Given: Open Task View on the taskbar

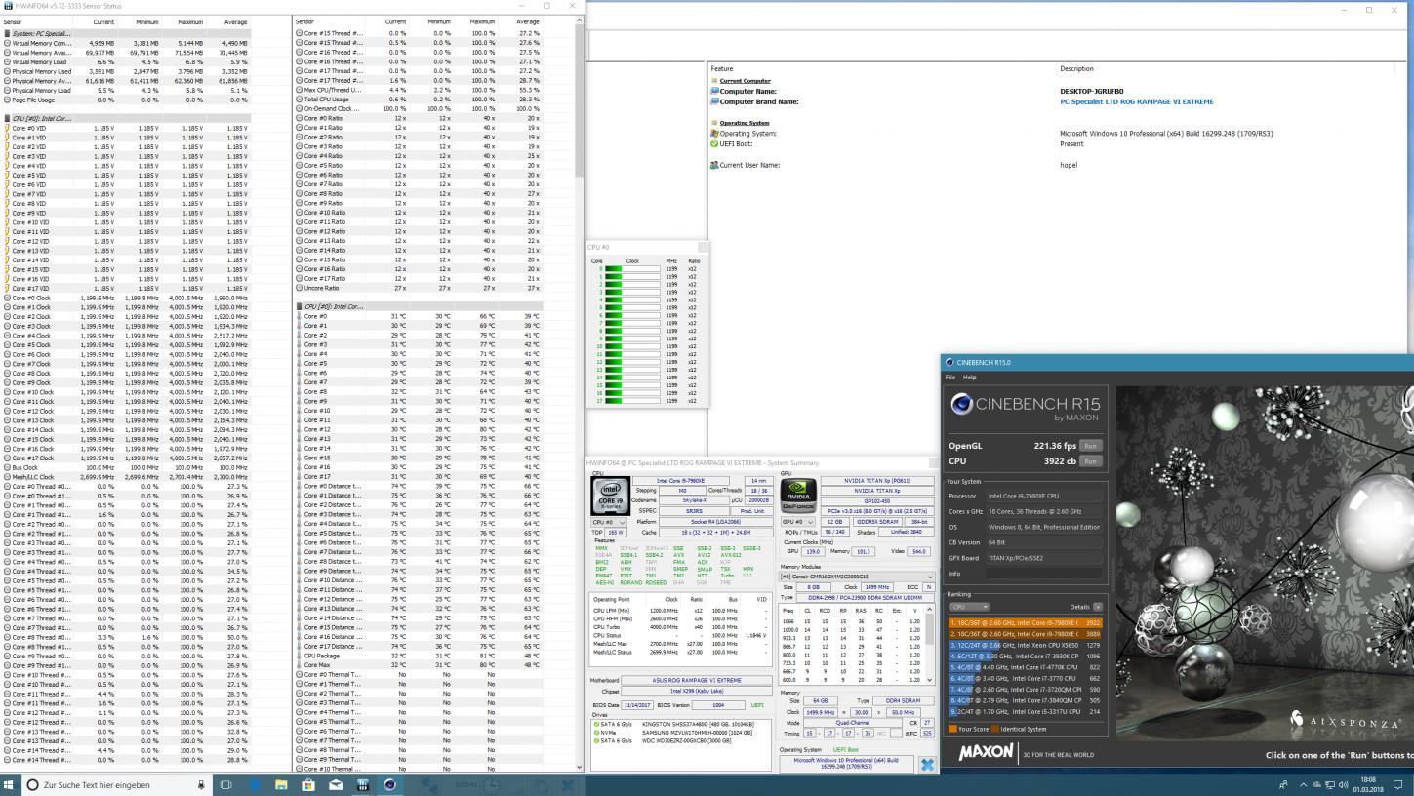Looking at the screenshot, I should tap(225, 784).
